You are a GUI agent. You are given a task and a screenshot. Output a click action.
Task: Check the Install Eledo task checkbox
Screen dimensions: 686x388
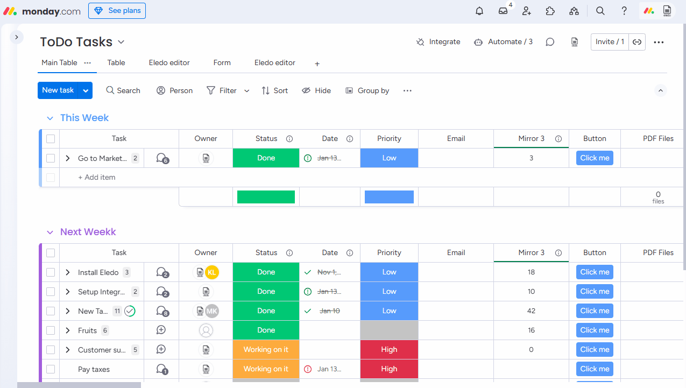[x=51, y=272]
